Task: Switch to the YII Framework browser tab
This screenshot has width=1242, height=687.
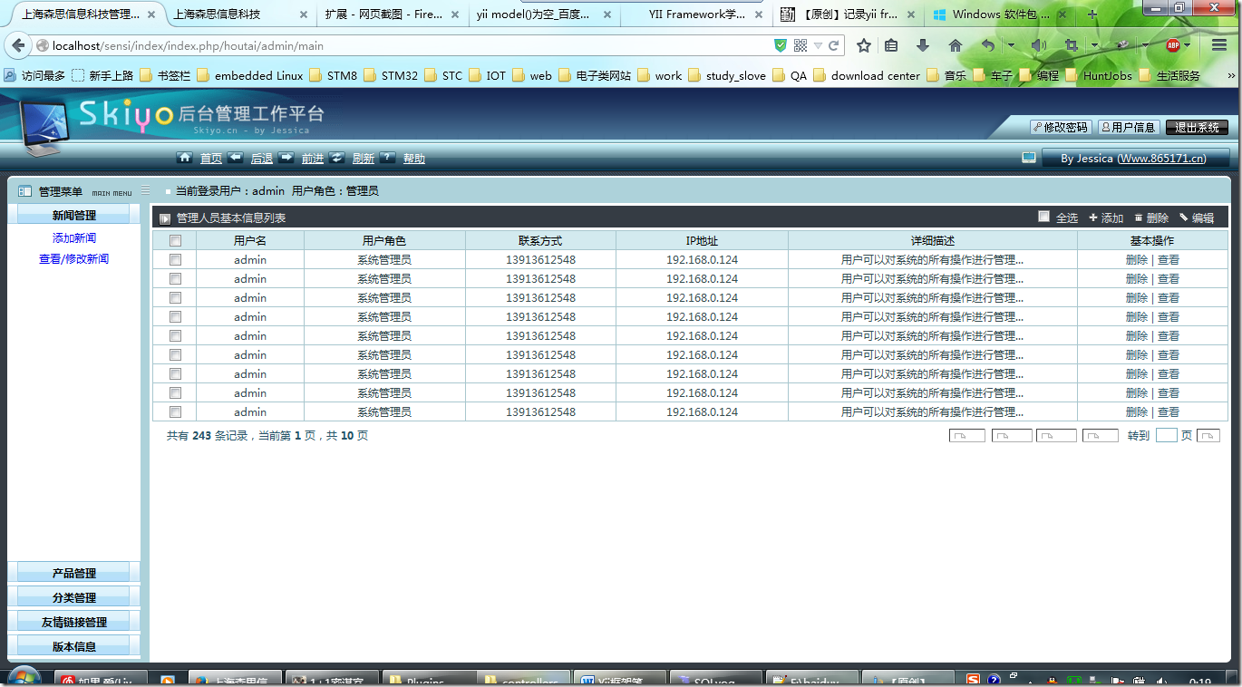Action: pyautogui.click(x=696, y=15)
